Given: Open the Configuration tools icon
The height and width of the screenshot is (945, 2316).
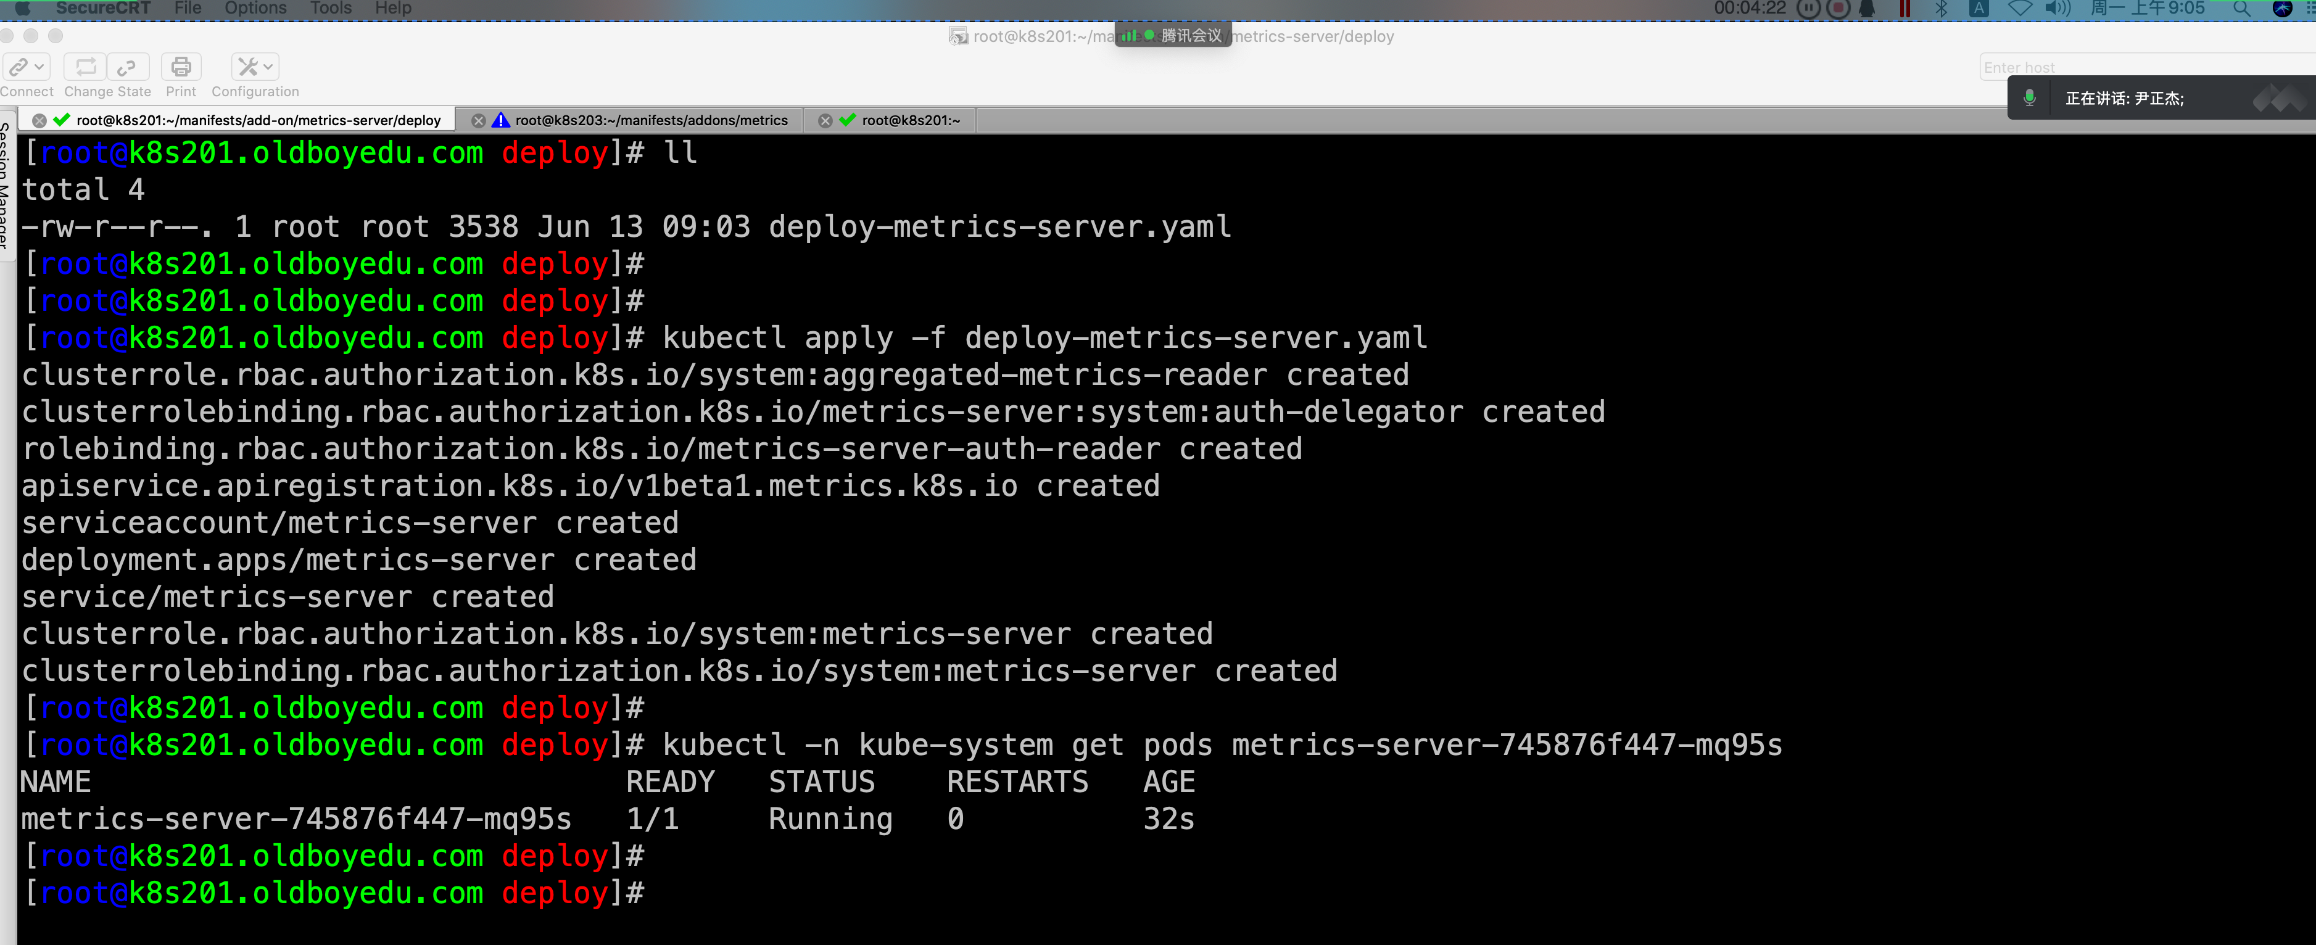Looking at the screenshot, I should (247, 67).
